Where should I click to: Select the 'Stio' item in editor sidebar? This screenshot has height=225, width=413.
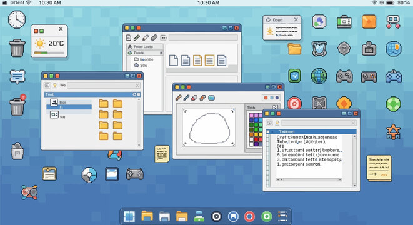141,65
